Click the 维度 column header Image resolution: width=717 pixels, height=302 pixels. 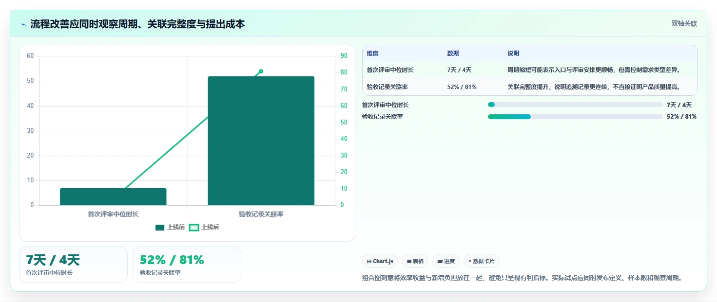click(373, 53)
